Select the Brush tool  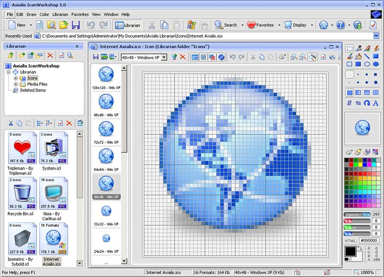pyautogui.click(x=349, y=57)
